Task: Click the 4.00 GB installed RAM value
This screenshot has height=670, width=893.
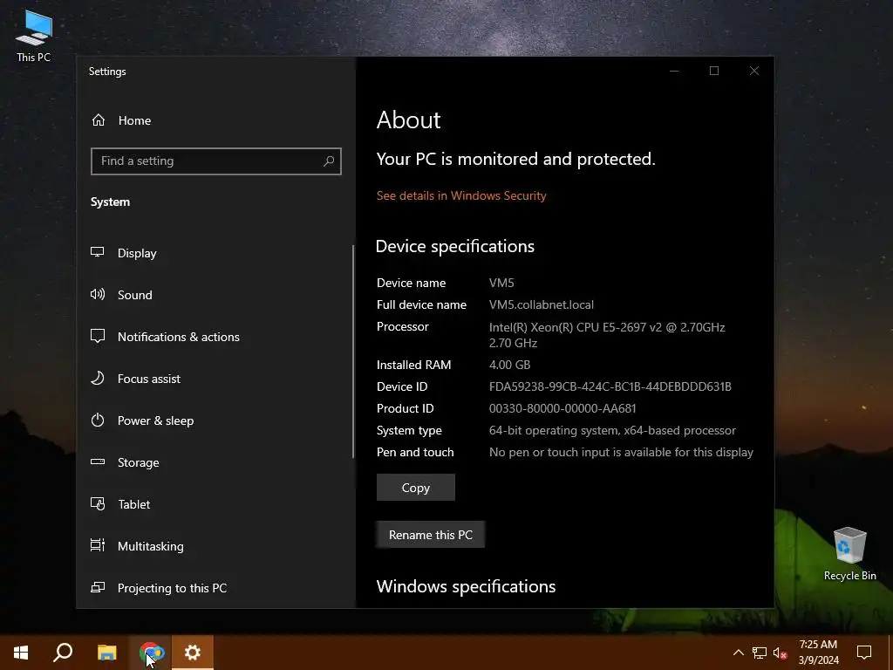Action: pyautogui.click(x=509, y=365)
